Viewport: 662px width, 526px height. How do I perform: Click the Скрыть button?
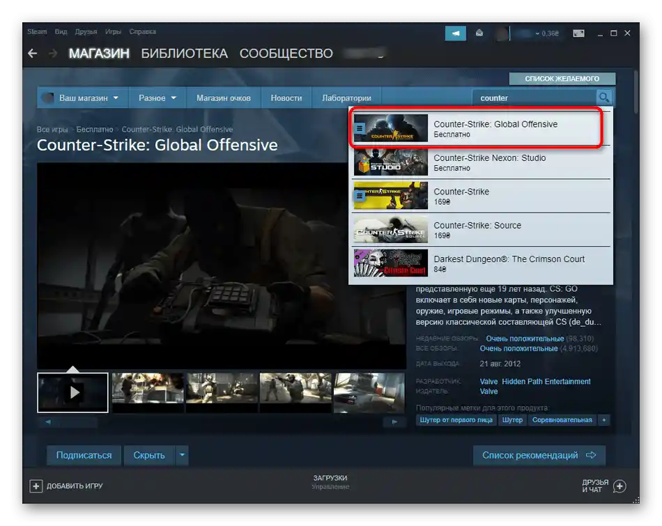[x=149, y=455]
